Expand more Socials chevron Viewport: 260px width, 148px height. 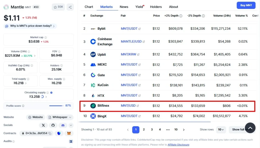coord(71,125)
